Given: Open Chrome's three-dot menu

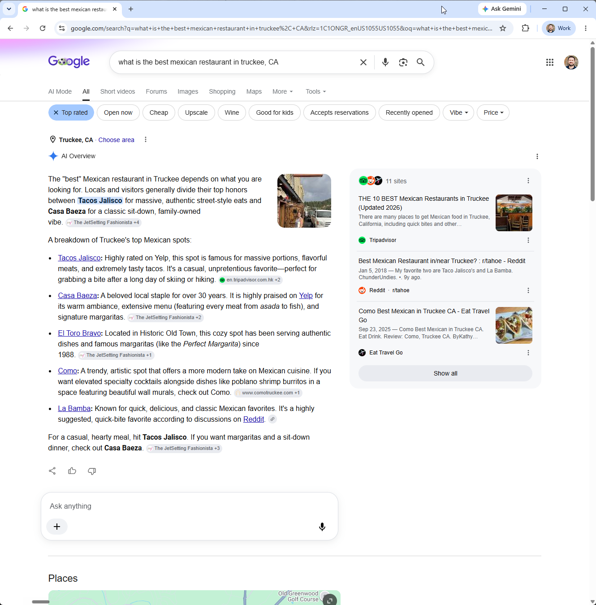Looking at the screenshot, I should (586, 28).
